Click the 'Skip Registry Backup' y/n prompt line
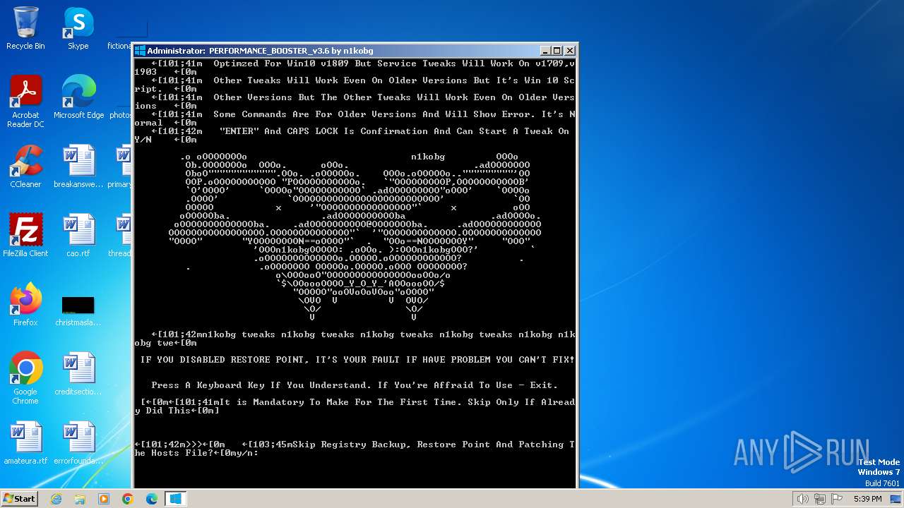904x508 pixels. click(355, 449)
